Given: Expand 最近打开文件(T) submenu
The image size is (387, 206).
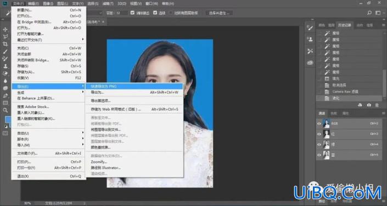Looking at the screenshot, I should (49, 39).
